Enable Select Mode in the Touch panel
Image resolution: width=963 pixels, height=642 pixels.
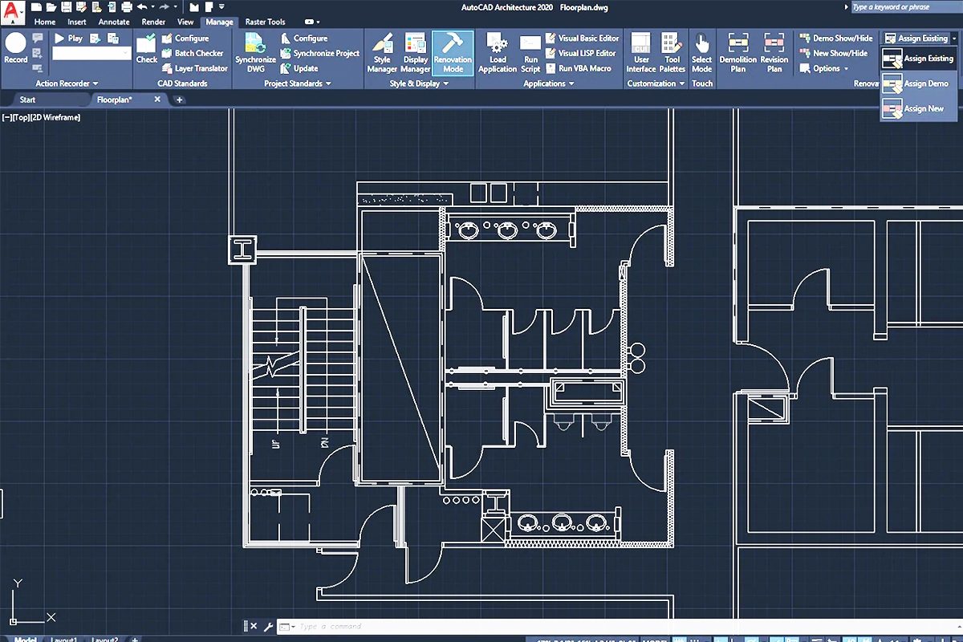[702, 53]
